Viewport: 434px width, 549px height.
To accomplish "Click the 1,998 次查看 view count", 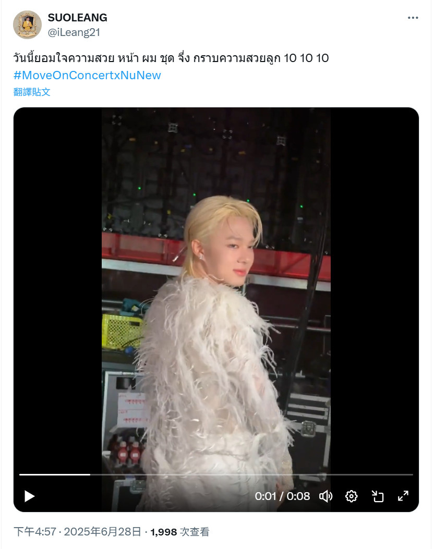I will 179,532.
